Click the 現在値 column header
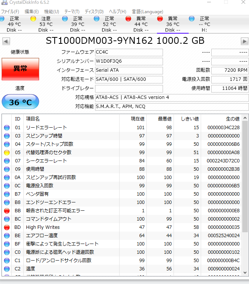The image size is (249, 284). 133,119
